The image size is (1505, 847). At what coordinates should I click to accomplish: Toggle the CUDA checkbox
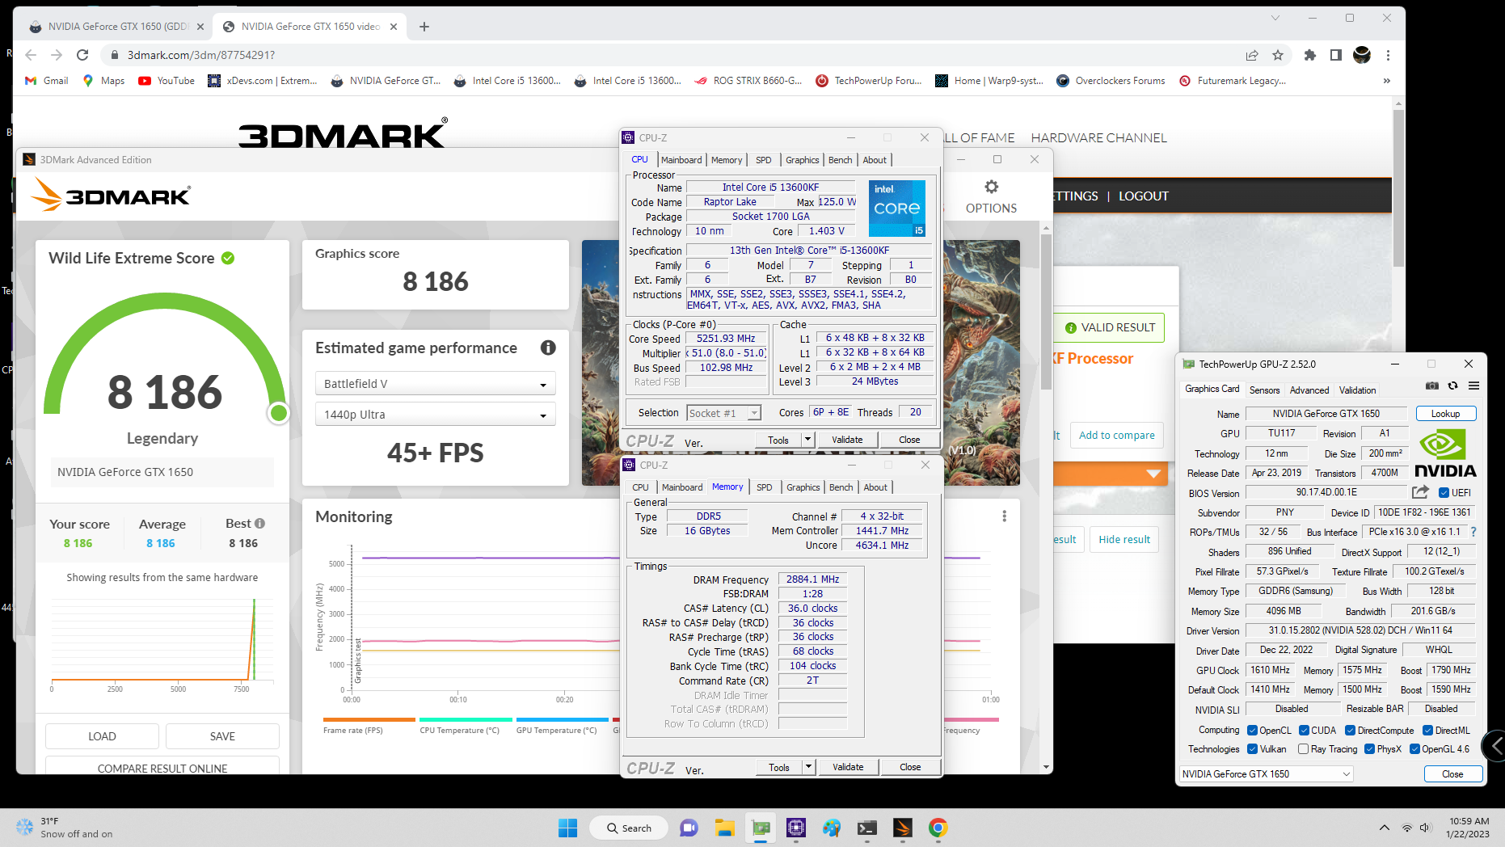click(x=1304, y=731)
